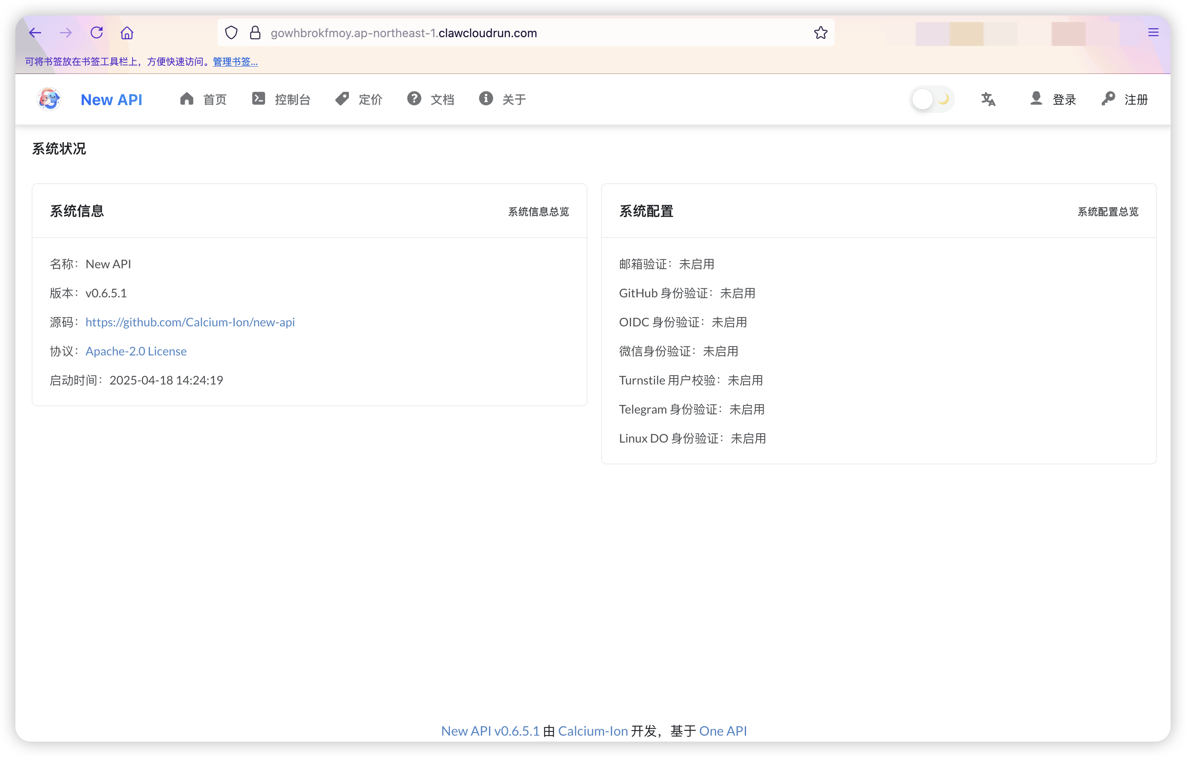Click the site padlock security icon
Screen dimensions: 1186x757
coord(255,33)
